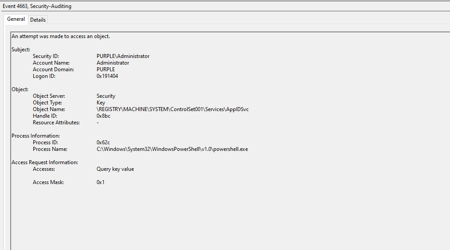Click the Handle ID value 0x8bc
Image resolution: width=450 pixels, height=250 pixels.
tap(103, 116)
